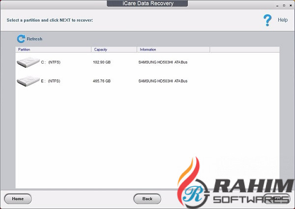Minimize the iCare Data Recovery window
This screenshot has height=209, width=295.
pyautogui.click(x=277, y=6)
